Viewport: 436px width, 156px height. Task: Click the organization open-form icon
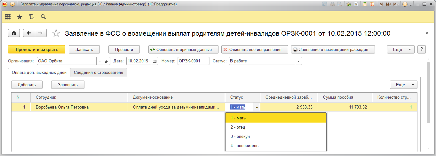[x=107, y=61]
